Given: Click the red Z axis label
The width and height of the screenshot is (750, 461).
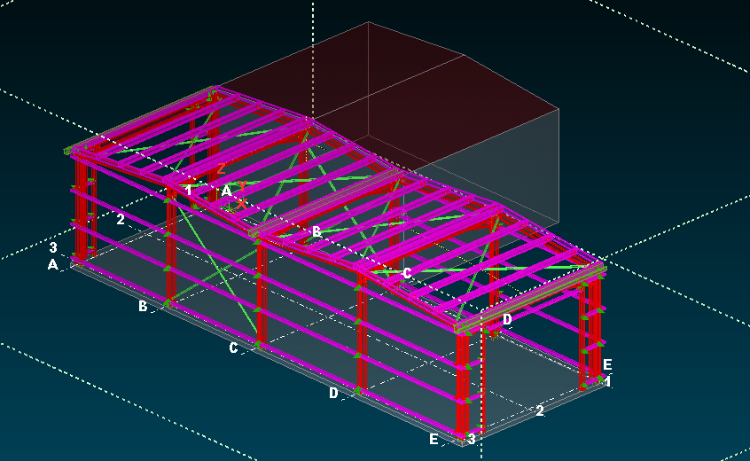Looking at the screenshot, I should pyautogui.click(x=221, y=168).
